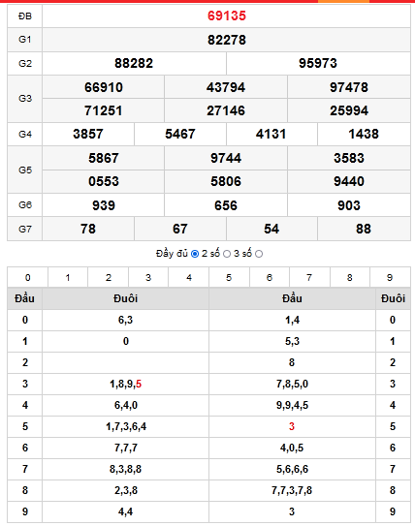Screen dimensions: 415x526
Task: Click G4 number 4131
Action: (x=271, y=135)
